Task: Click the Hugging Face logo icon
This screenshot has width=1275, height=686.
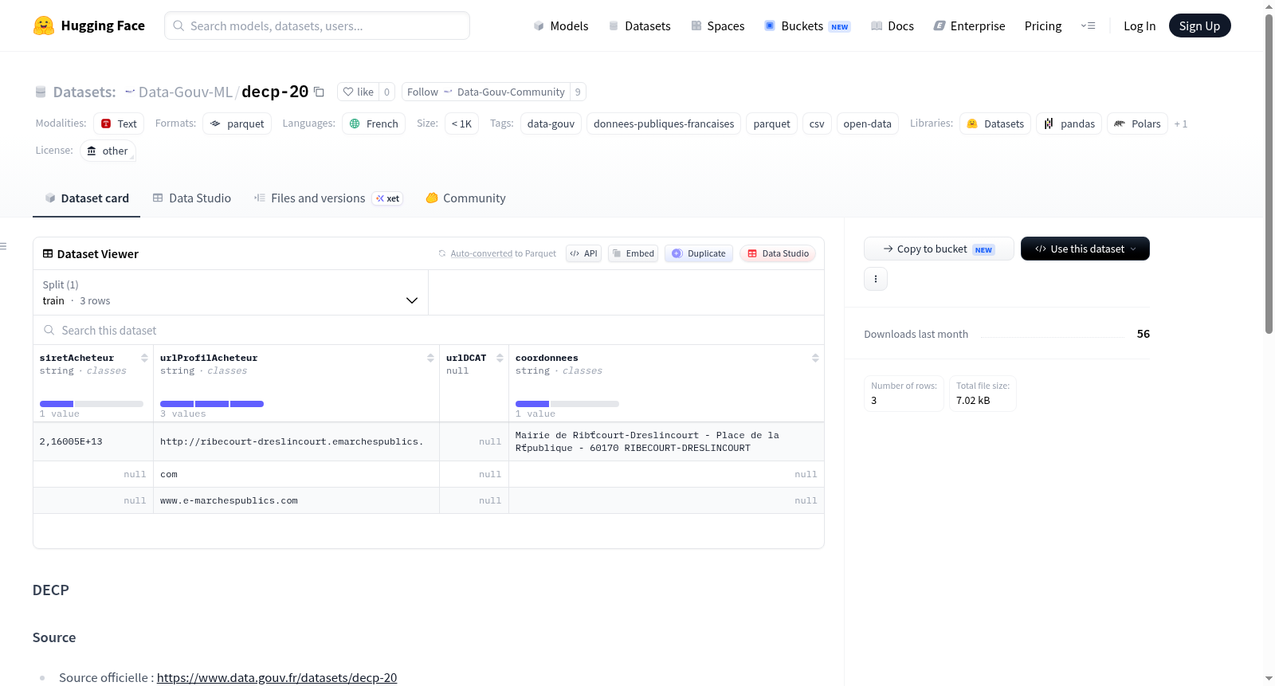Action: (x=44, y=25)
